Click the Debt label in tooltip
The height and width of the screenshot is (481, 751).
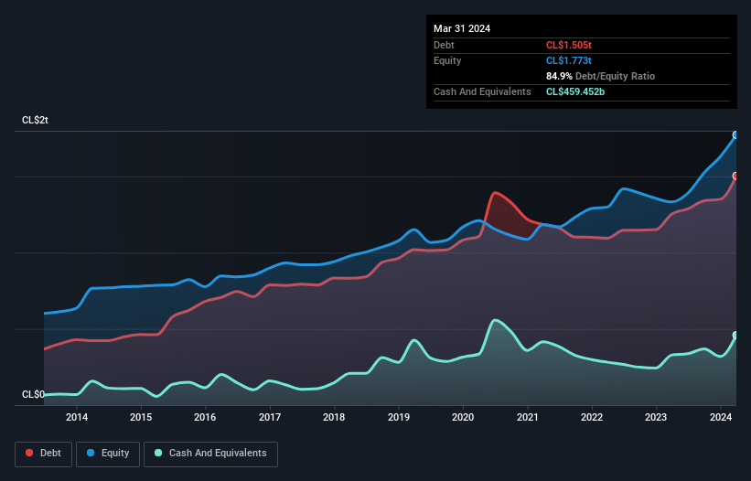[444, 45]
